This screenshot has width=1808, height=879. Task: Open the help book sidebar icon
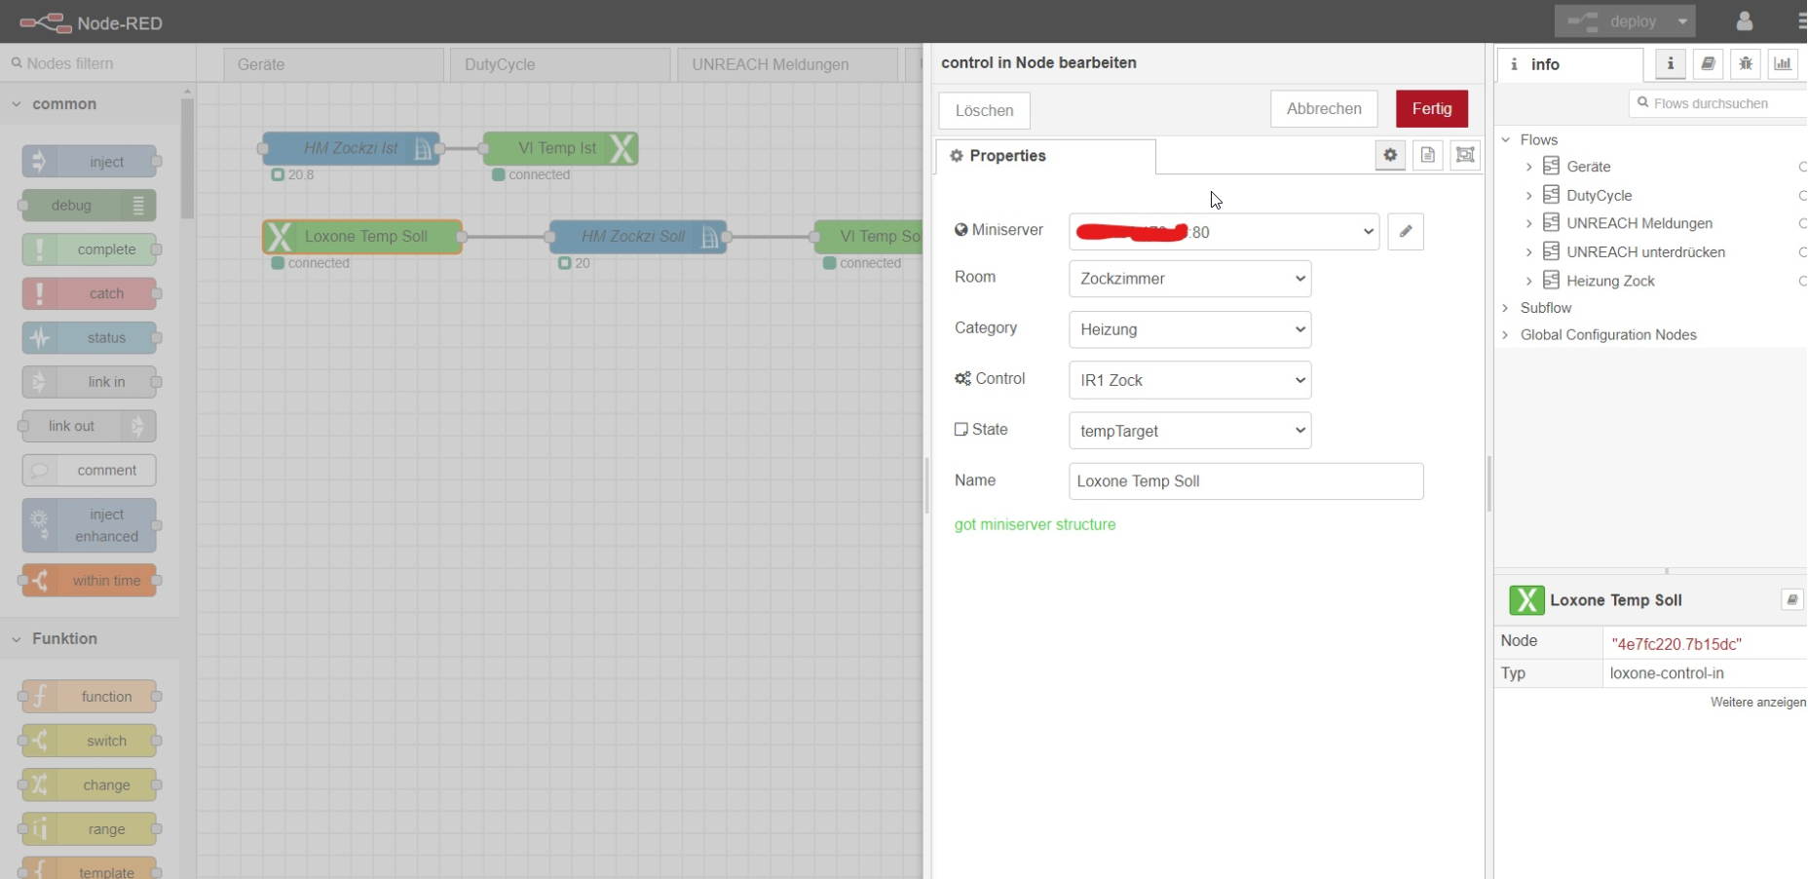1708,64
